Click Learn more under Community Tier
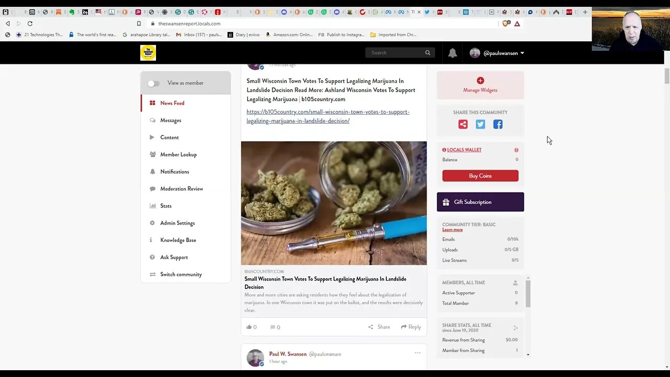The height and width of the screenshot is (377, 670). 452,230
